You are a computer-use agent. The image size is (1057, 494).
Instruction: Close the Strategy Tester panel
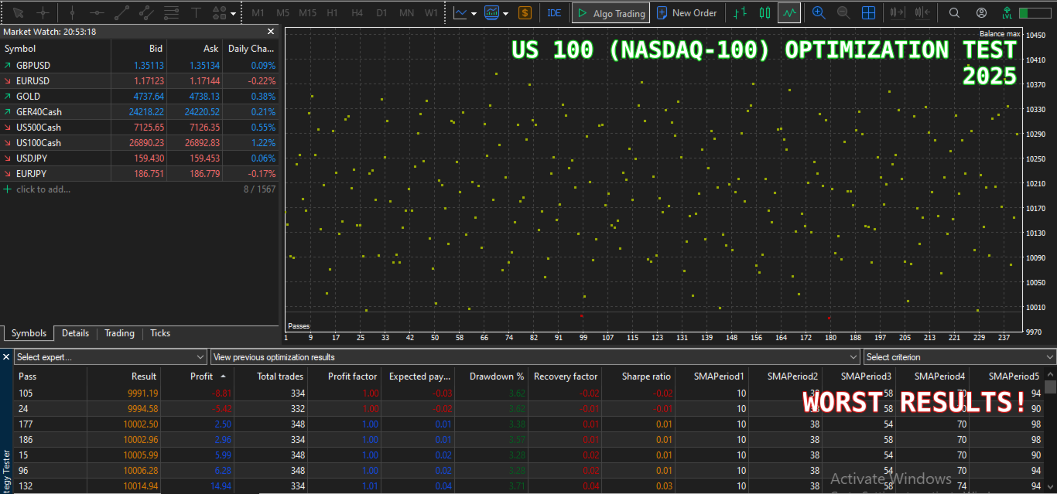click(6, 357)
